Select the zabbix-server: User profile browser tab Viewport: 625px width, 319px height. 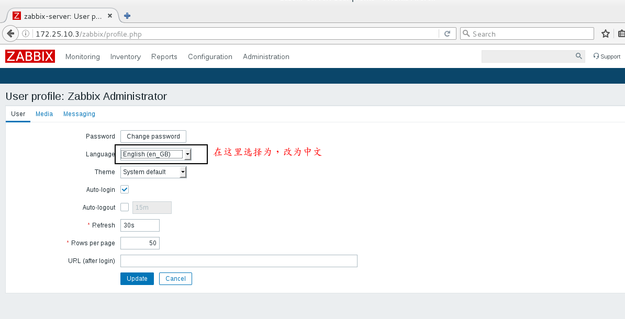[63, 16]
